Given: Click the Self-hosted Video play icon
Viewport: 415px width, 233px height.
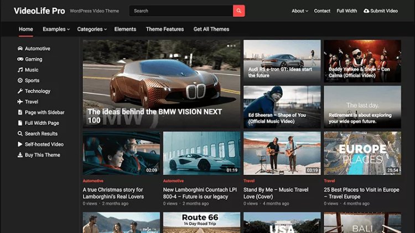Looking at the screenshot, I should coord(20,144).
